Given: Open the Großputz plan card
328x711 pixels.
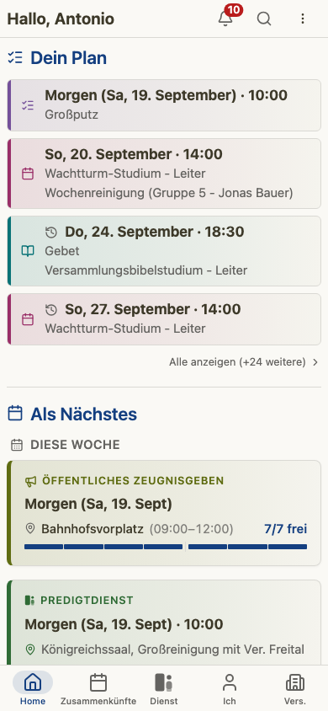Looking at the screenshot, I should 164,105.
